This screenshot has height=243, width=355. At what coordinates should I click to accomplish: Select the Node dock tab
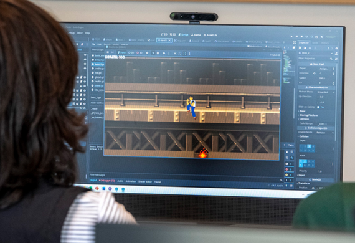pos(315,43)
